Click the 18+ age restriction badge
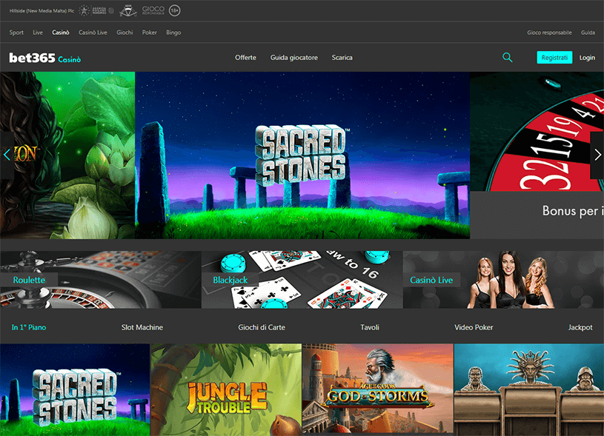 click(x=174, y=11)
